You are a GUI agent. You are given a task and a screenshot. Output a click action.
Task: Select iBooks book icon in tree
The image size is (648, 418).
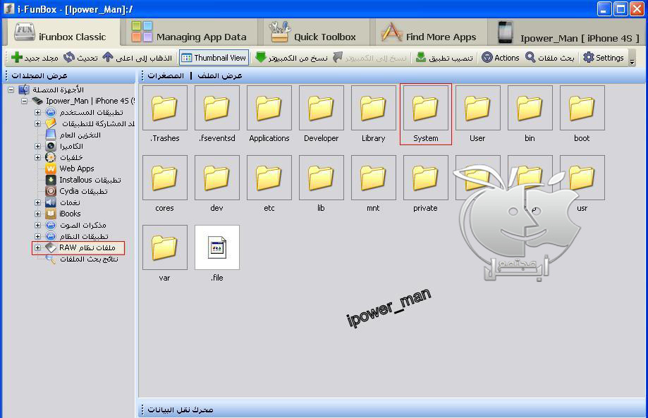coord(51,214)
